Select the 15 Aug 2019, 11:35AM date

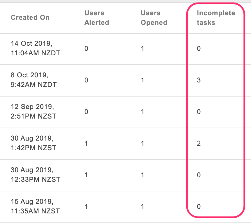[x=35, y=206]
